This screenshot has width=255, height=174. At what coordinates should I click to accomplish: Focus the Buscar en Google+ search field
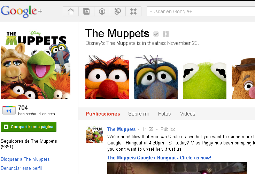point(201,11)
